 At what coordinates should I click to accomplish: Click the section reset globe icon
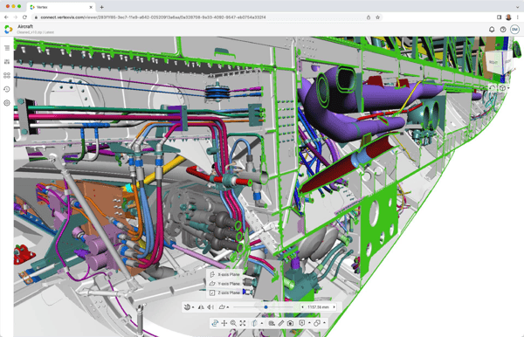pos(187,307)
